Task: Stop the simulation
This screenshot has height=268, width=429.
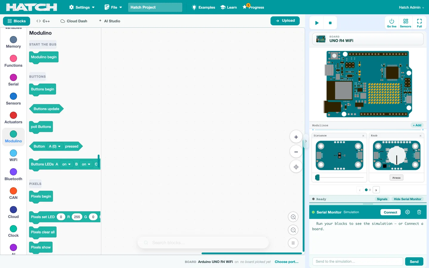Action: pos(330,23)
